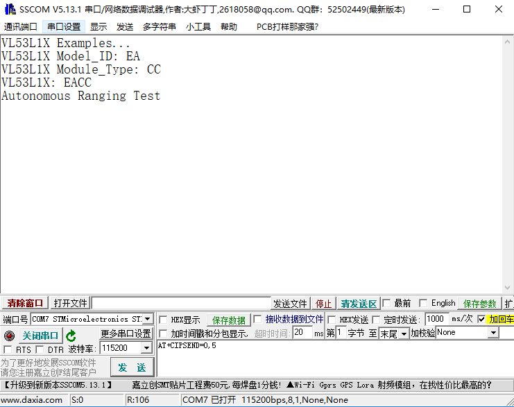This screenshot has width=514, height=407.
Task: Open the 串口设置 menu
Action: (x=64, y=26)
